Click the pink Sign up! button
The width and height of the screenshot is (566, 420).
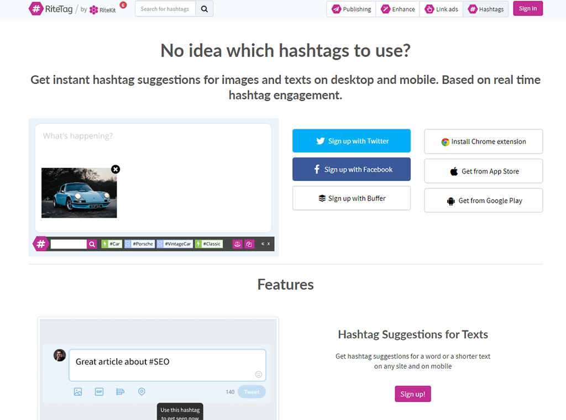pyautogui.click(x=412, y=394)
